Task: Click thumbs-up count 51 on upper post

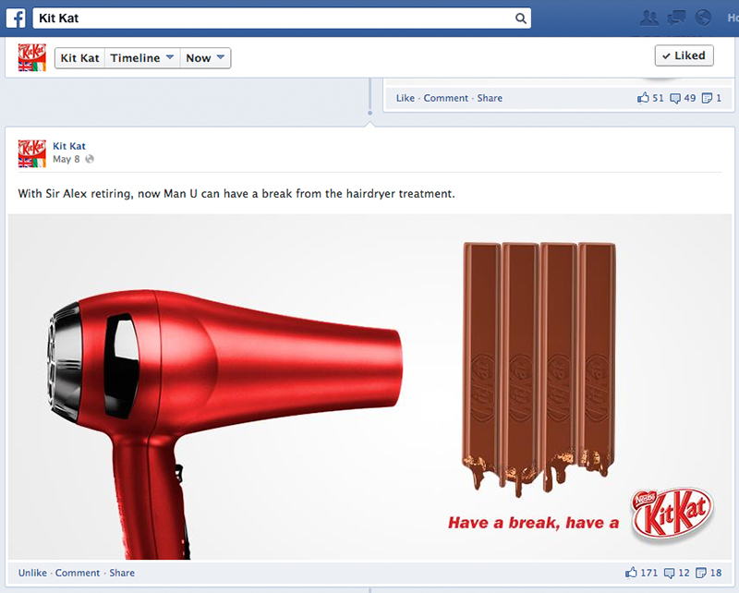Action: (650, 98)
